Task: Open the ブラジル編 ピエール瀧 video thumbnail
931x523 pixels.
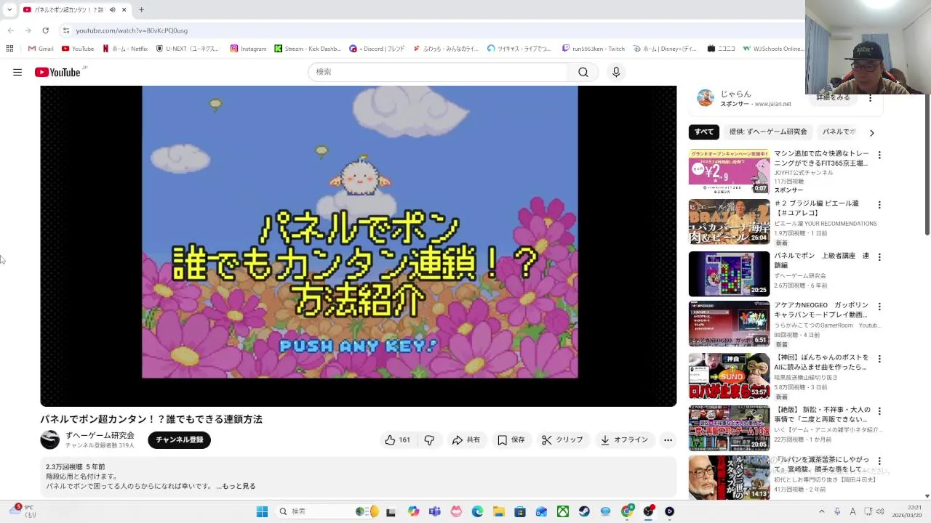Action: pyautogui.click(x=729, y=222)
